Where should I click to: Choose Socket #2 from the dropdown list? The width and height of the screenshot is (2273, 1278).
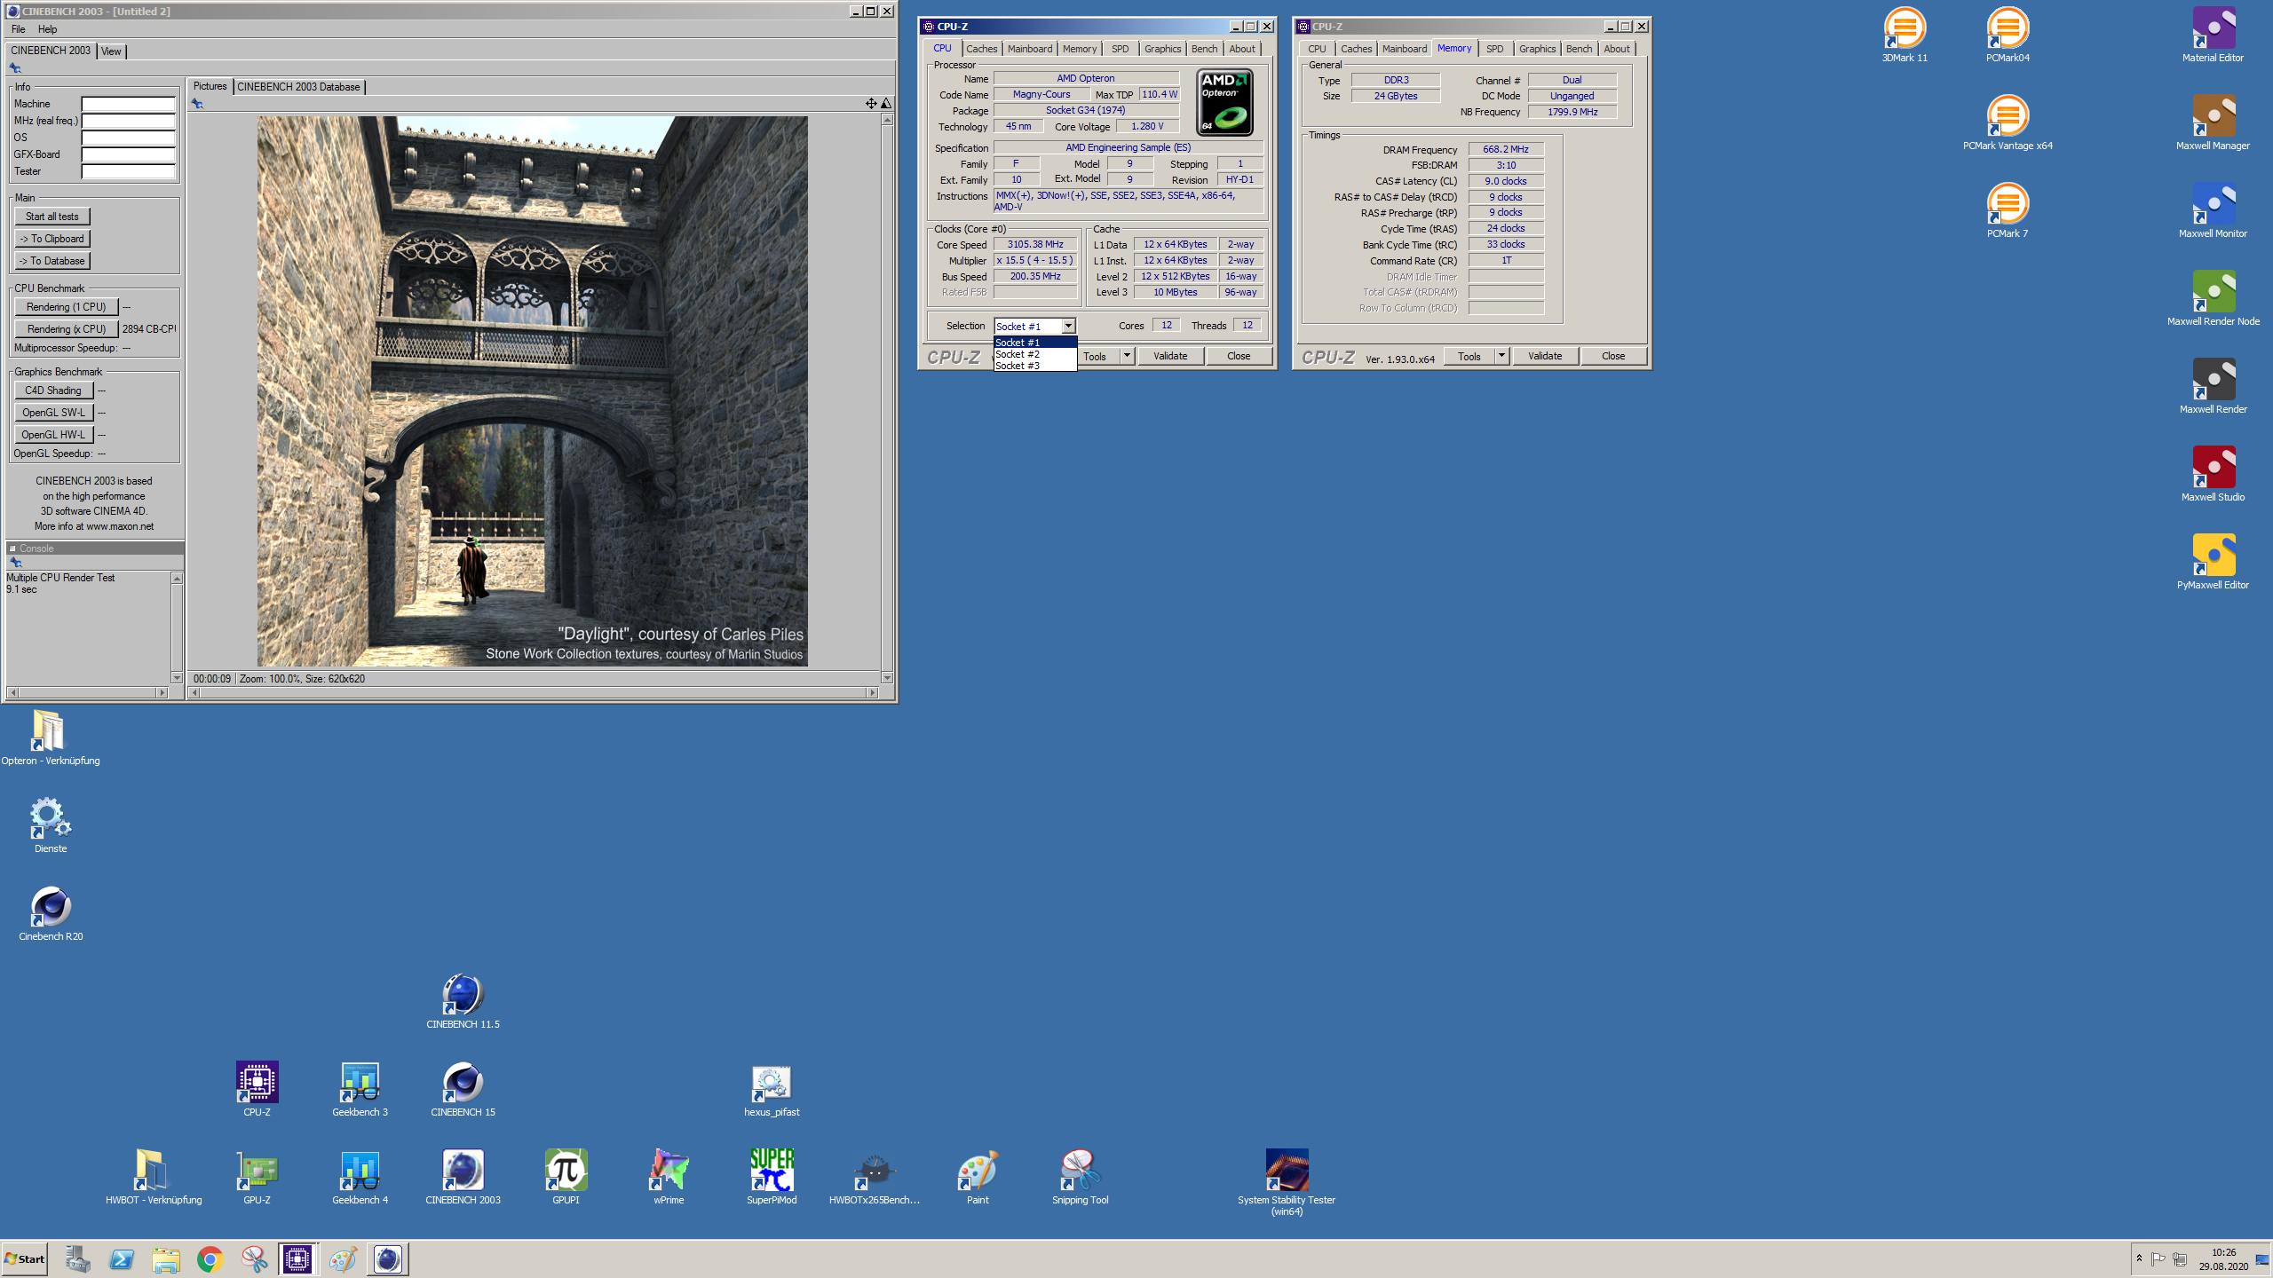(x=1034, y=354)
